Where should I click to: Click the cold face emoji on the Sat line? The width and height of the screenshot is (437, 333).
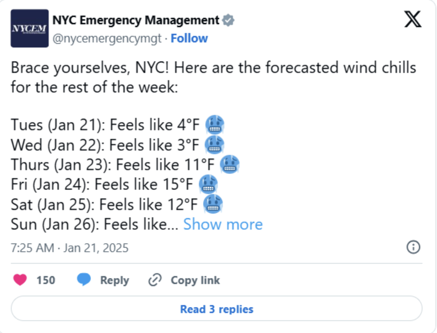(x=213, y=205)
